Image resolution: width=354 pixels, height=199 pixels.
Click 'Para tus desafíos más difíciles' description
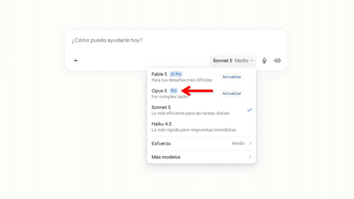click(x=182, y=80)
